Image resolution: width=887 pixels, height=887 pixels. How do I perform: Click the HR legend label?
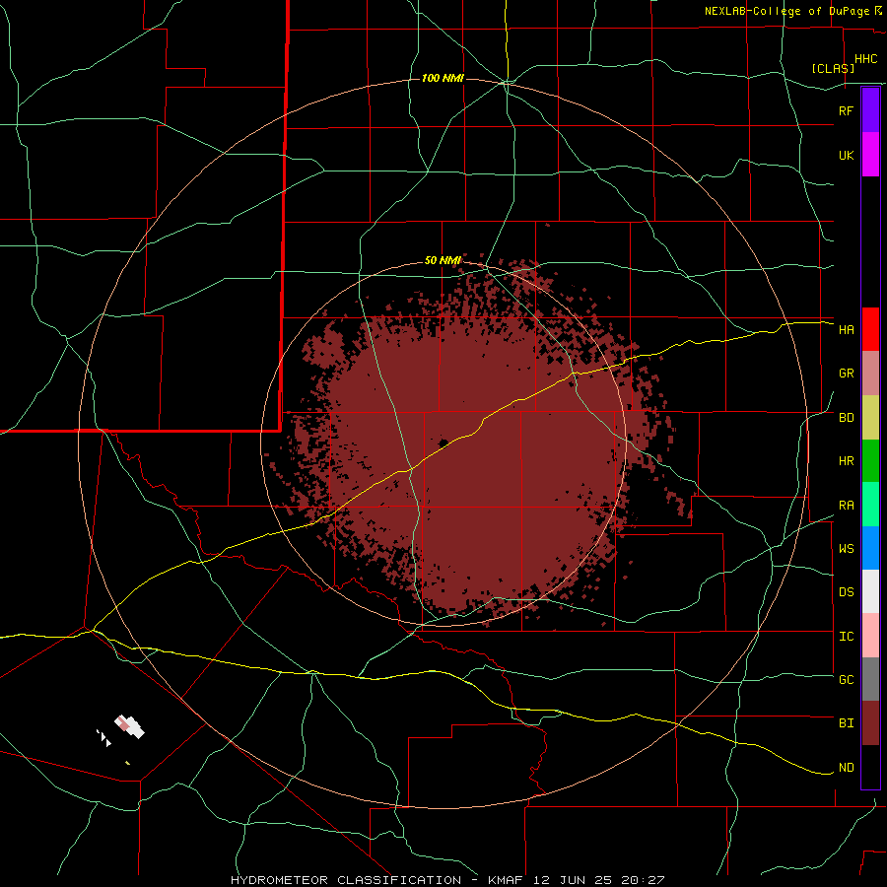click(x=846, y=461)
